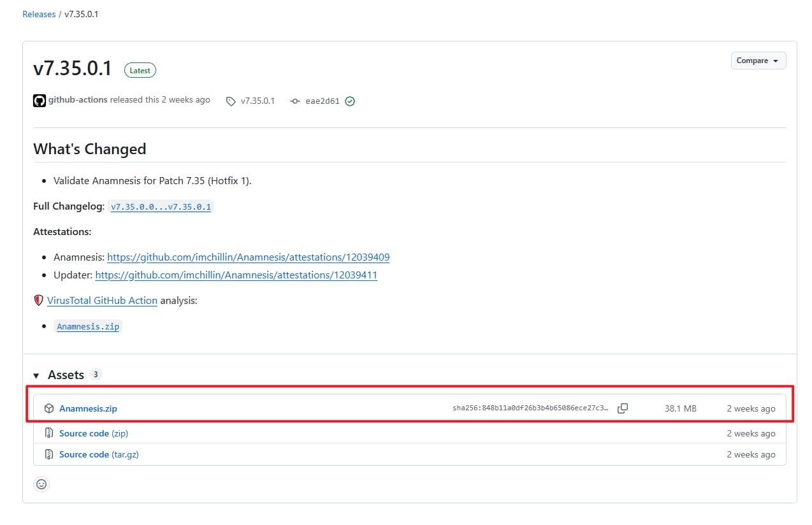812x525 pixels.
Task: Download Source code (zip)
Action: point(94,433)
